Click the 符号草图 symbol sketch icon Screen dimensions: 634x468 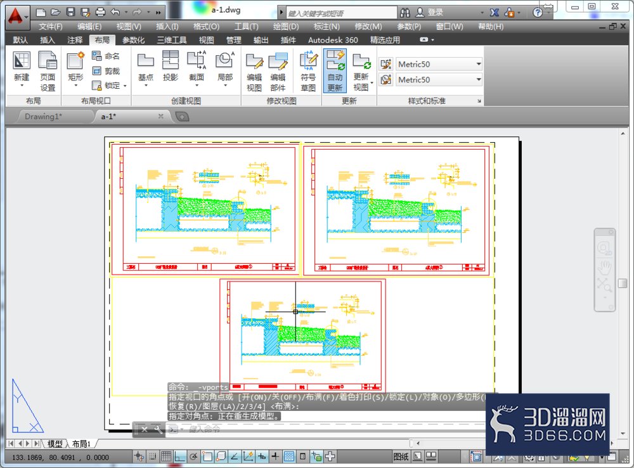coord(308,71)
